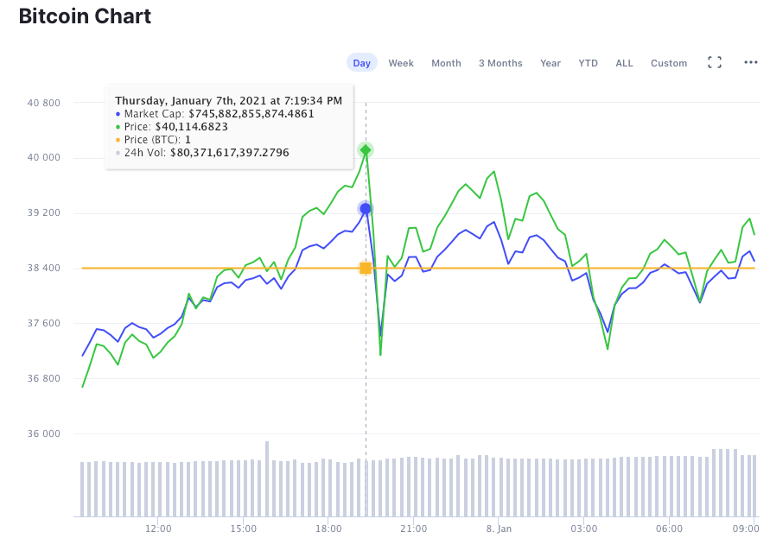The image size is (770, 538).
Task: Click the 40 000 price axis label
Action: [44, 157]
